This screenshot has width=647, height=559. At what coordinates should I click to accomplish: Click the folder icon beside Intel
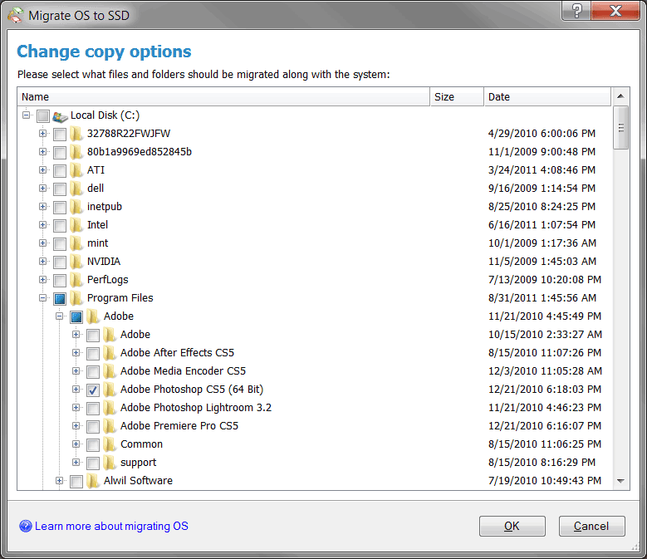click(x=76, y=225)
